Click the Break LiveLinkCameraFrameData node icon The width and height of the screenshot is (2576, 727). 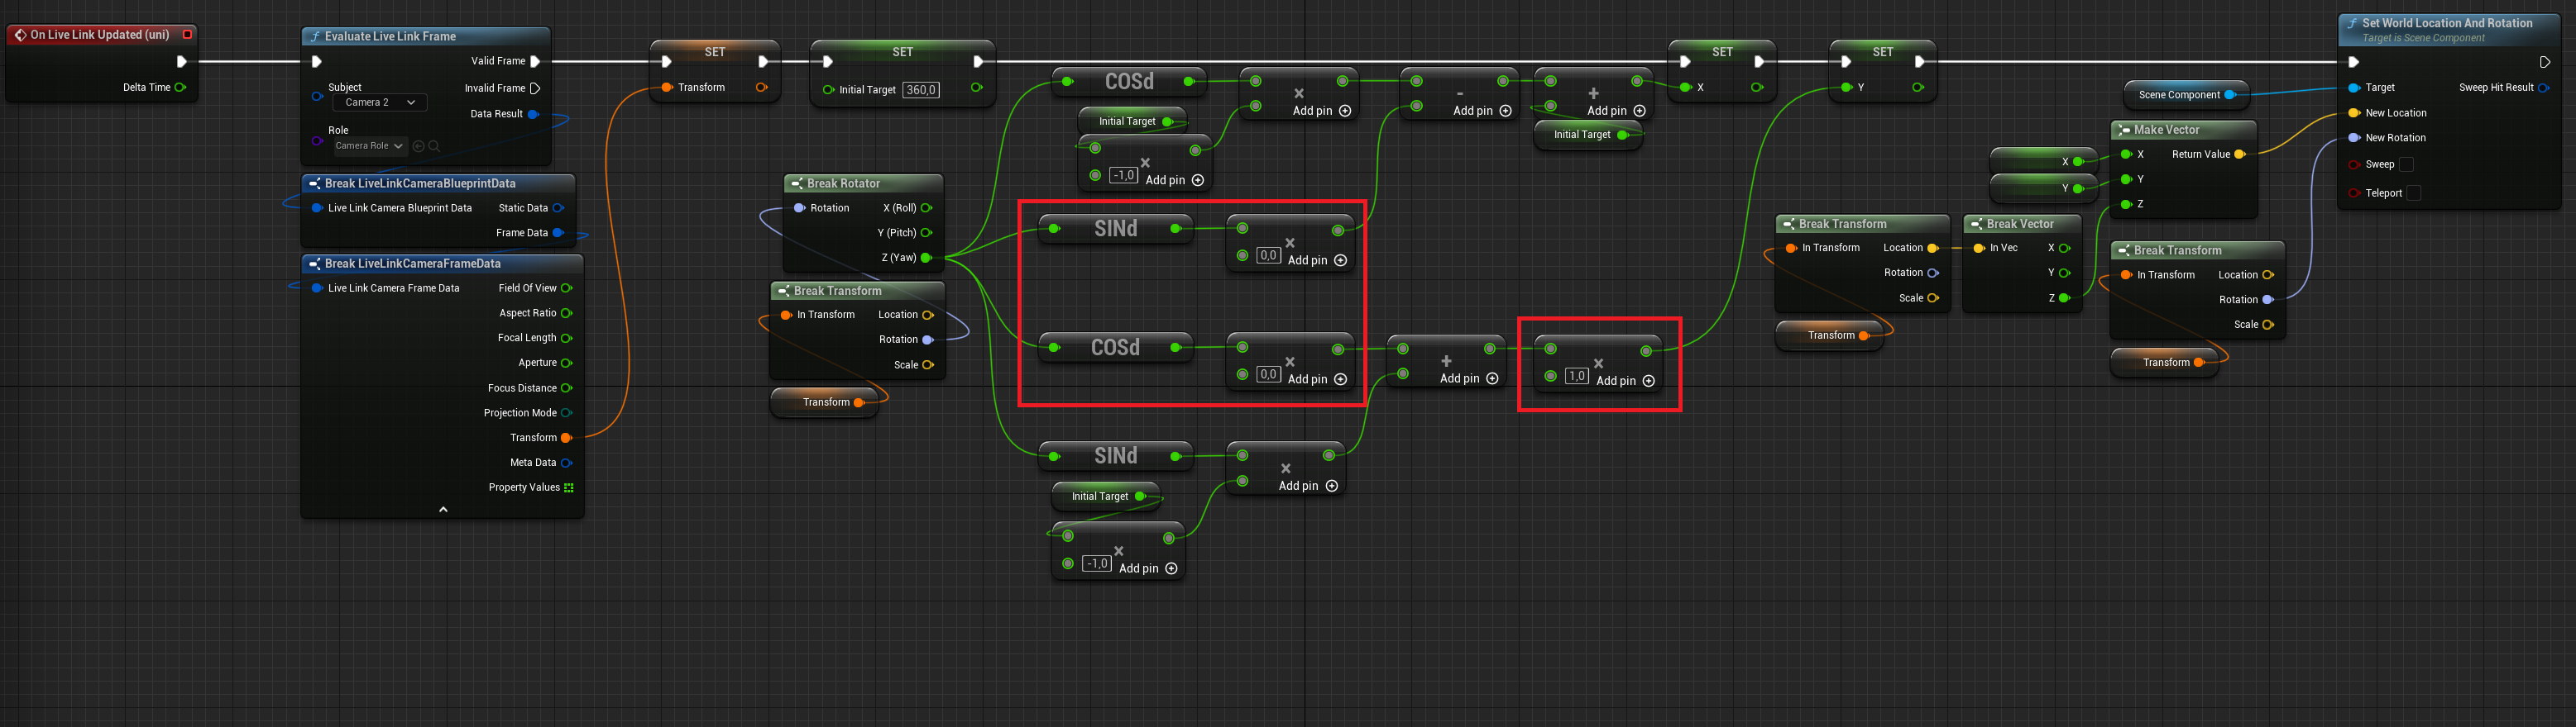(314, 264)
